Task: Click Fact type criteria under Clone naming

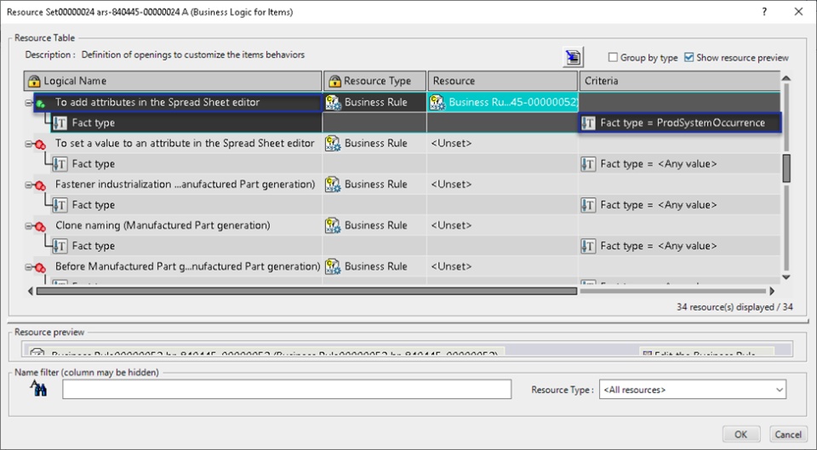Action: (679, 247)
